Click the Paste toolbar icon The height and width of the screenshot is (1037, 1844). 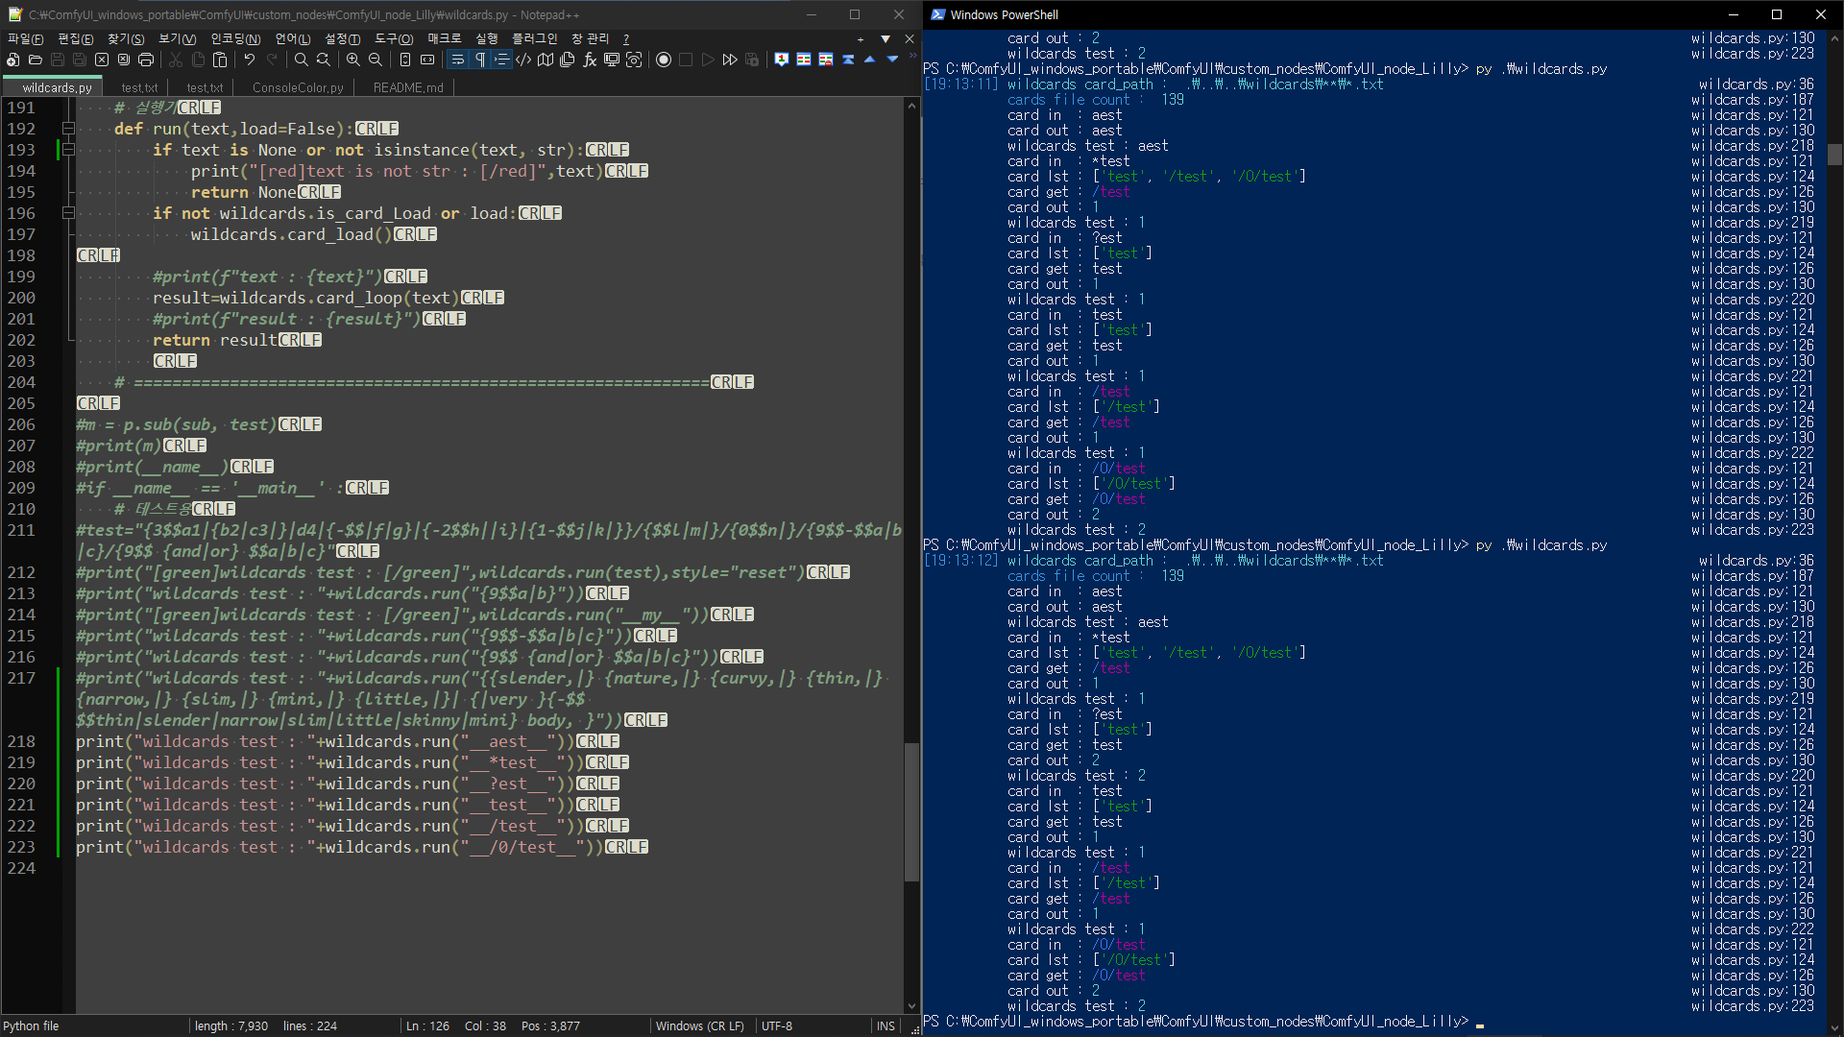[220, 60]
